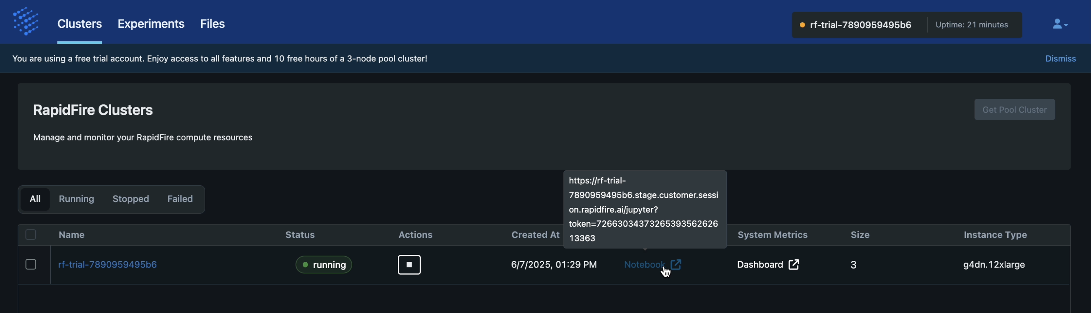Click the RapidFire logo icon
The height and width of the screenshot is (313, 1091).
pos(26,21)
